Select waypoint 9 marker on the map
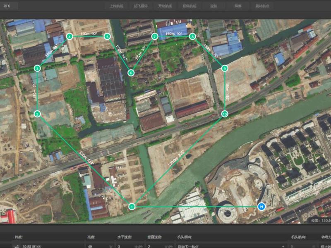This screenshot has width=331, height=248. click(225, 68)
